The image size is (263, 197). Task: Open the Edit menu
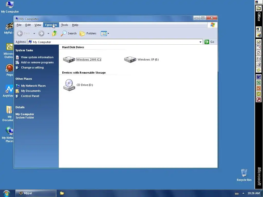[28, 25]
